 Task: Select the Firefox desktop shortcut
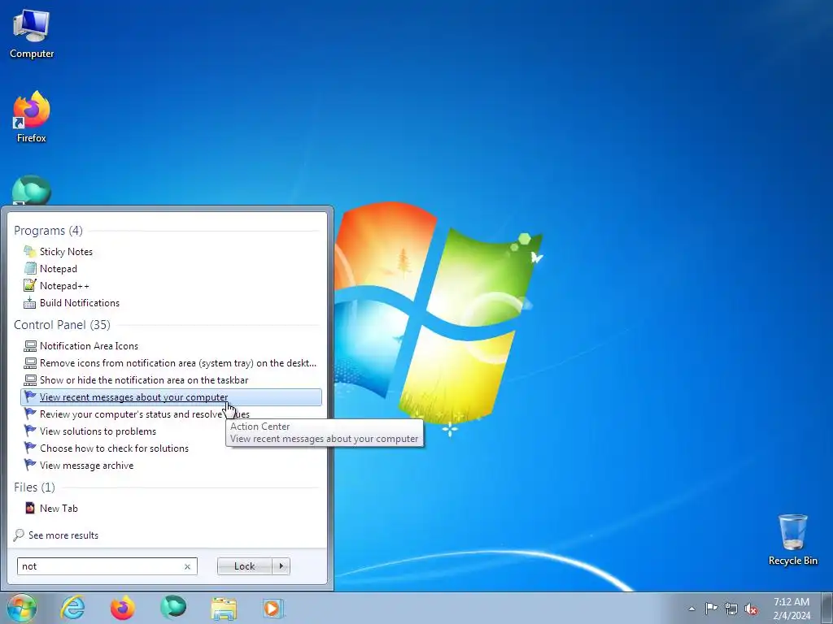(32, 117)
